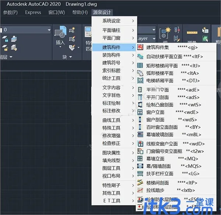Open the 图层工具 submenu
The width and height of the screenshot is (221, 215).
pyautogui.click(x=114, y=168)
